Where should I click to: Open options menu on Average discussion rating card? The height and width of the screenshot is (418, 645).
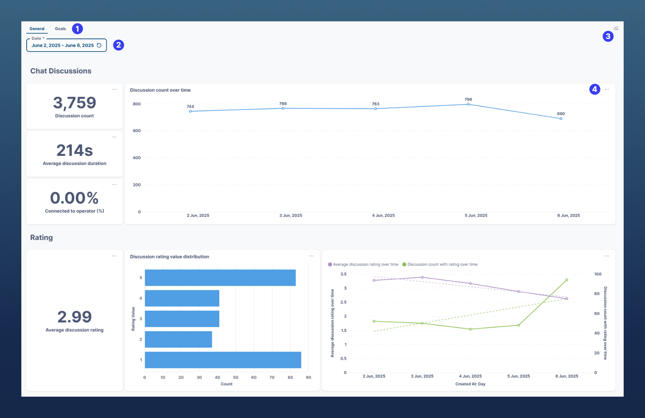pos(114,256)
